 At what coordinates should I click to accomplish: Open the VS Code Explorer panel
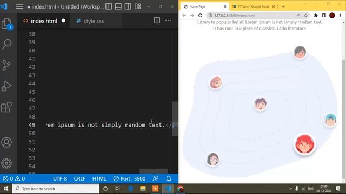click(x=6, y=24)
